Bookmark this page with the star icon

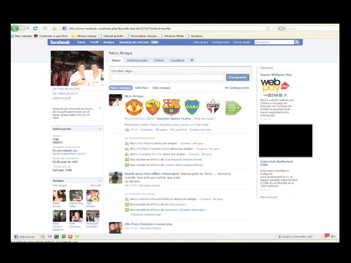click(268, 28)
